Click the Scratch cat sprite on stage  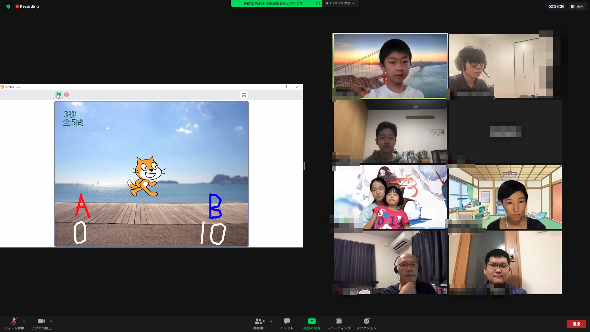(x=146, y=176)
